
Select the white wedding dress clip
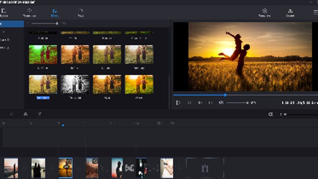(167, 168)
